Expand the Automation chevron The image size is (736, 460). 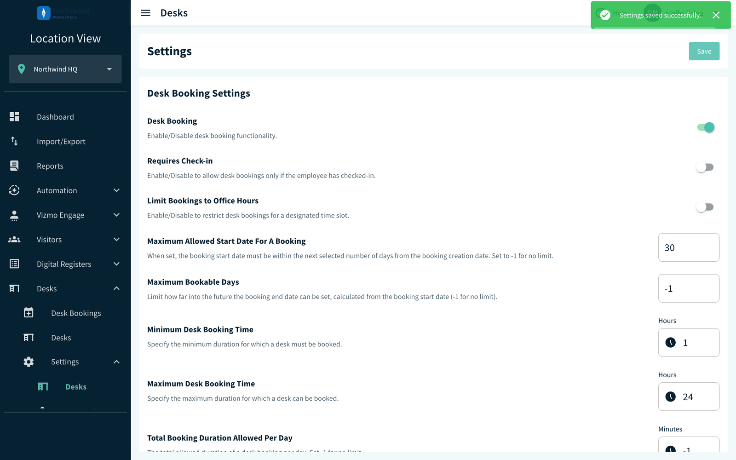click(116, 190)
